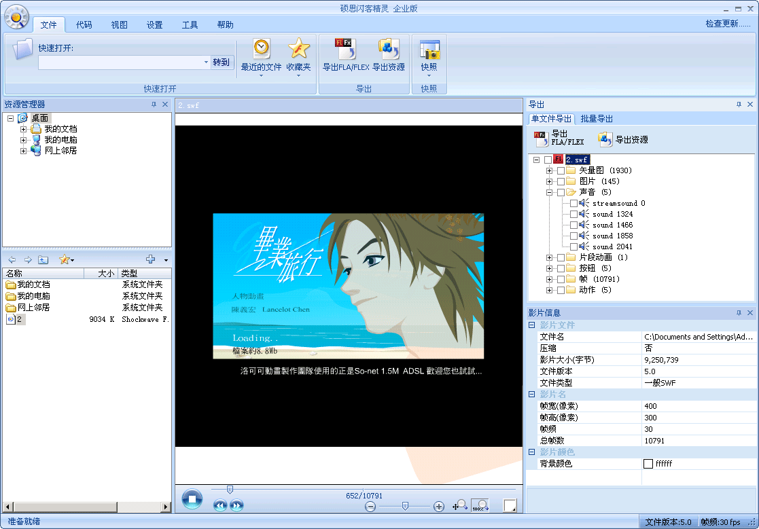The height and width of the screenshot is (529, 759).
Task: Zoom in with the plus button
Action: click(x=439, y=507)
